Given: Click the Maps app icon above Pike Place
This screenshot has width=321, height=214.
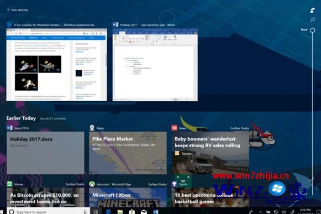Looking at the screenshot, I should pos(92,128).
